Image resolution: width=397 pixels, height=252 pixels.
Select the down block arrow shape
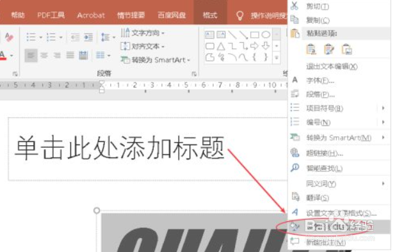pos(266,46)
